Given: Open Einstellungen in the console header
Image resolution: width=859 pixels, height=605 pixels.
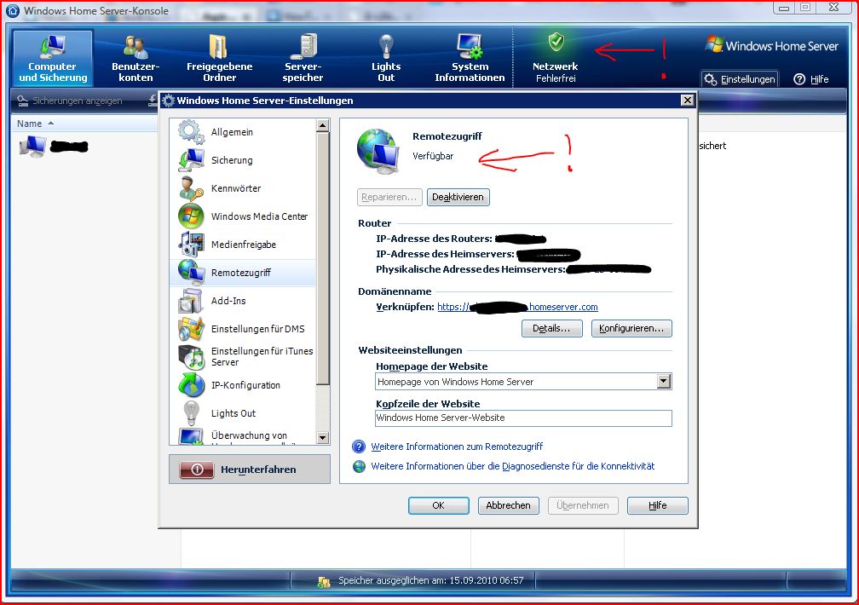Looking at the screenshot, I should [x=740, y=79].
